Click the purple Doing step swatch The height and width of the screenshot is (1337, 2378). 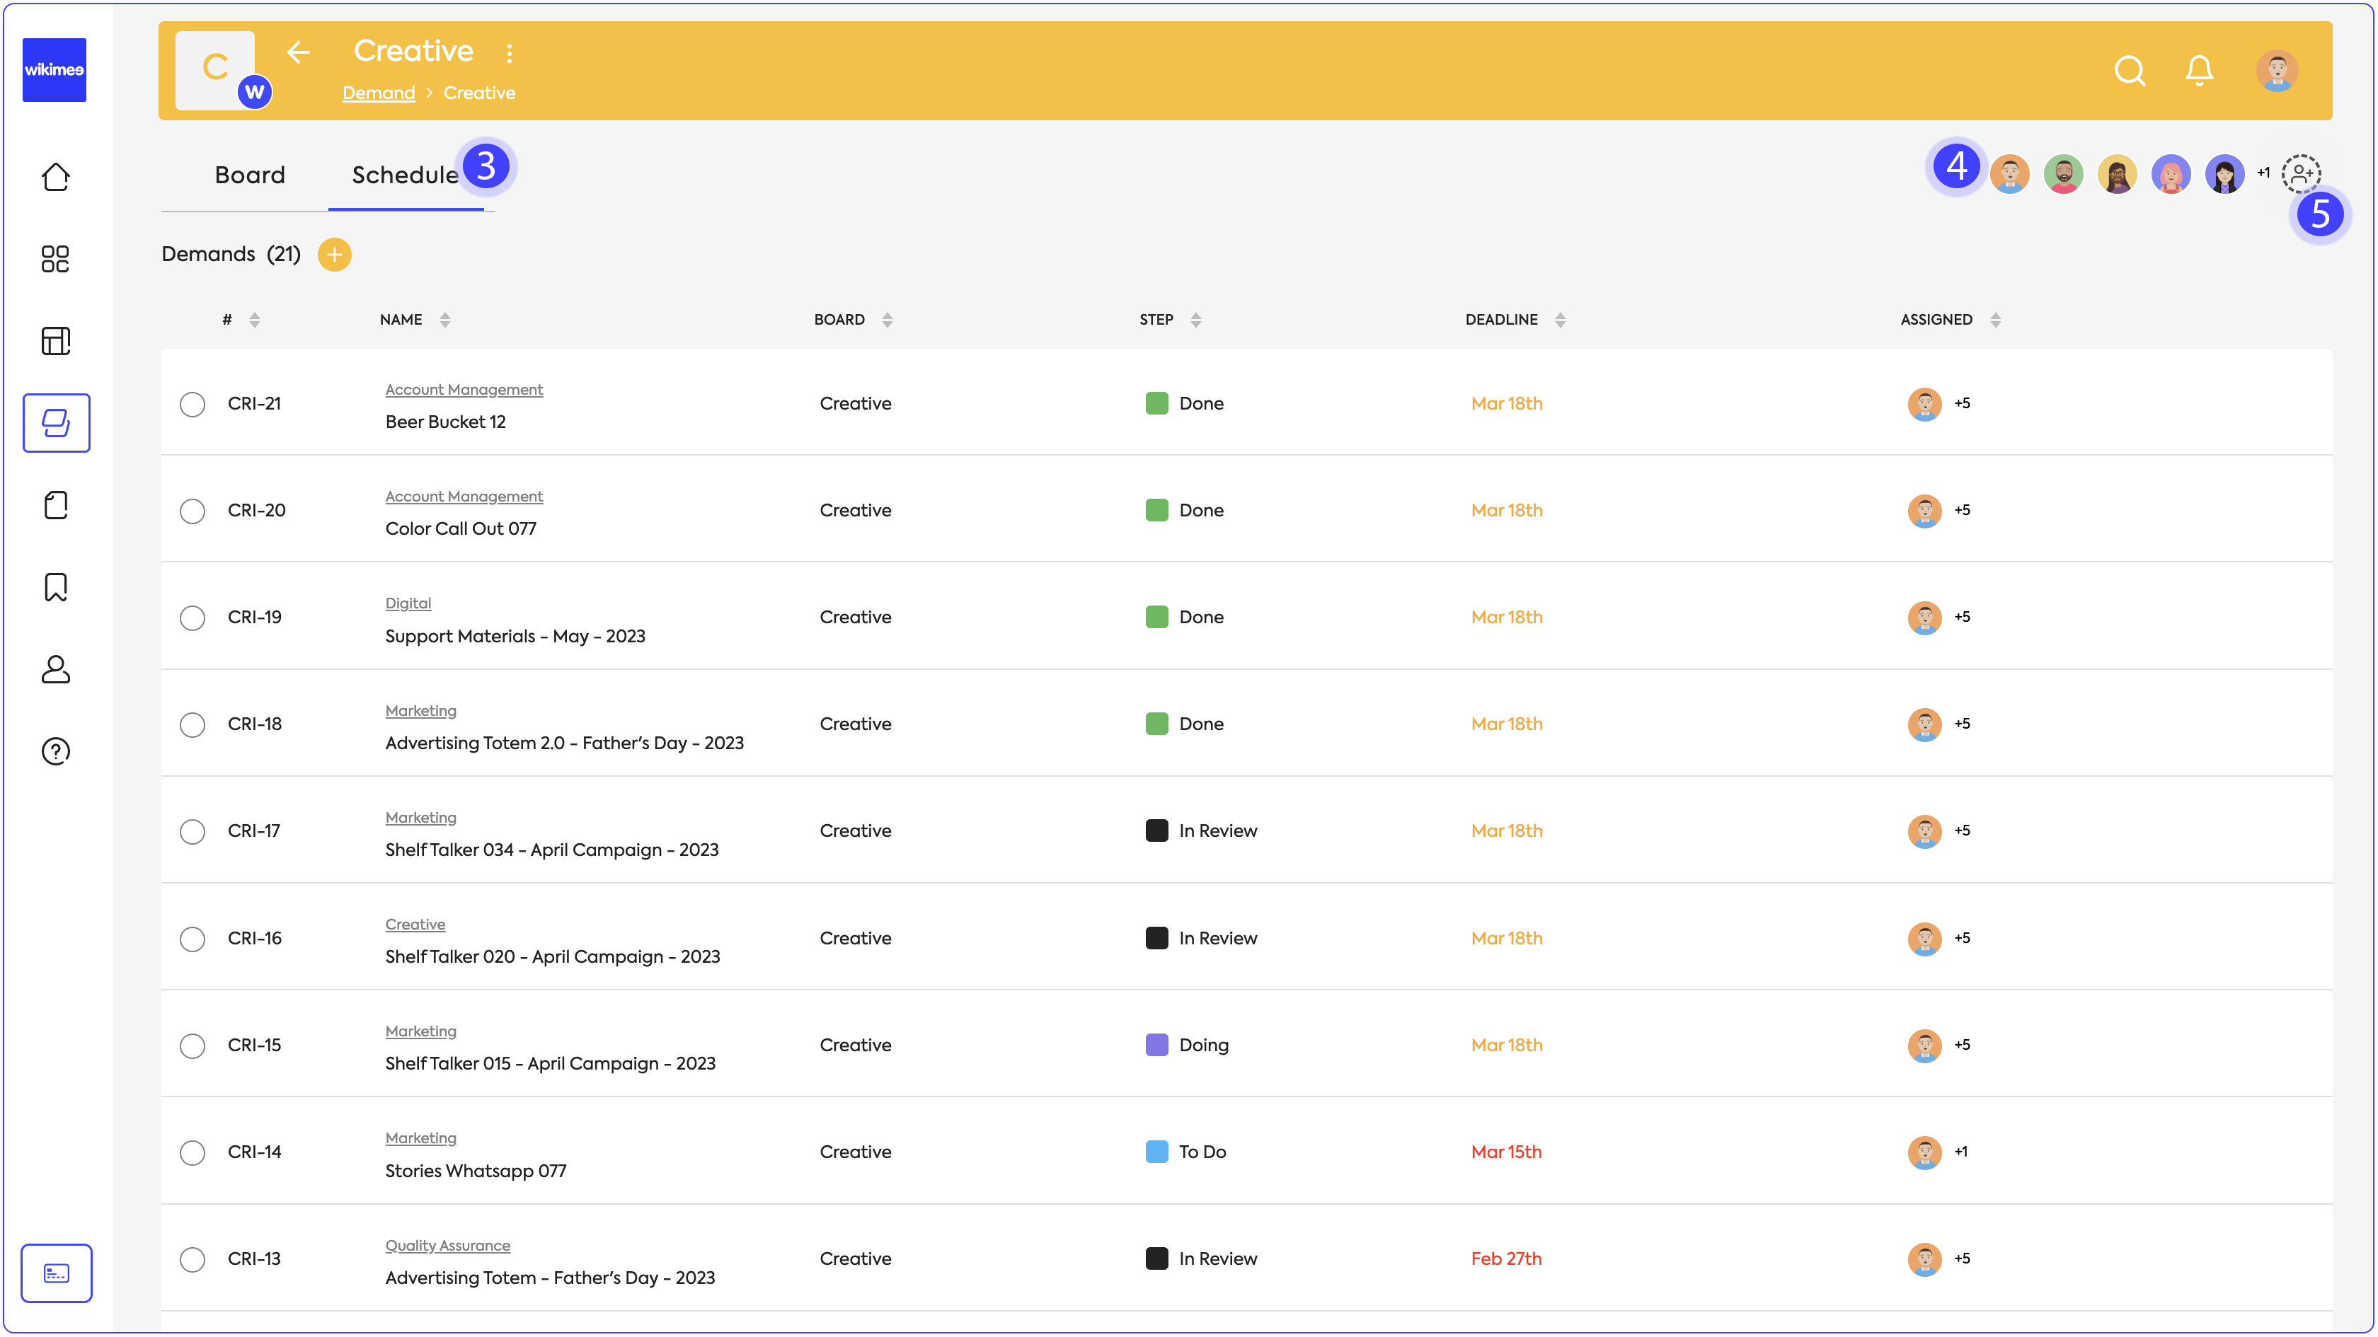pyautogui.click(x=1156, y=1046)
